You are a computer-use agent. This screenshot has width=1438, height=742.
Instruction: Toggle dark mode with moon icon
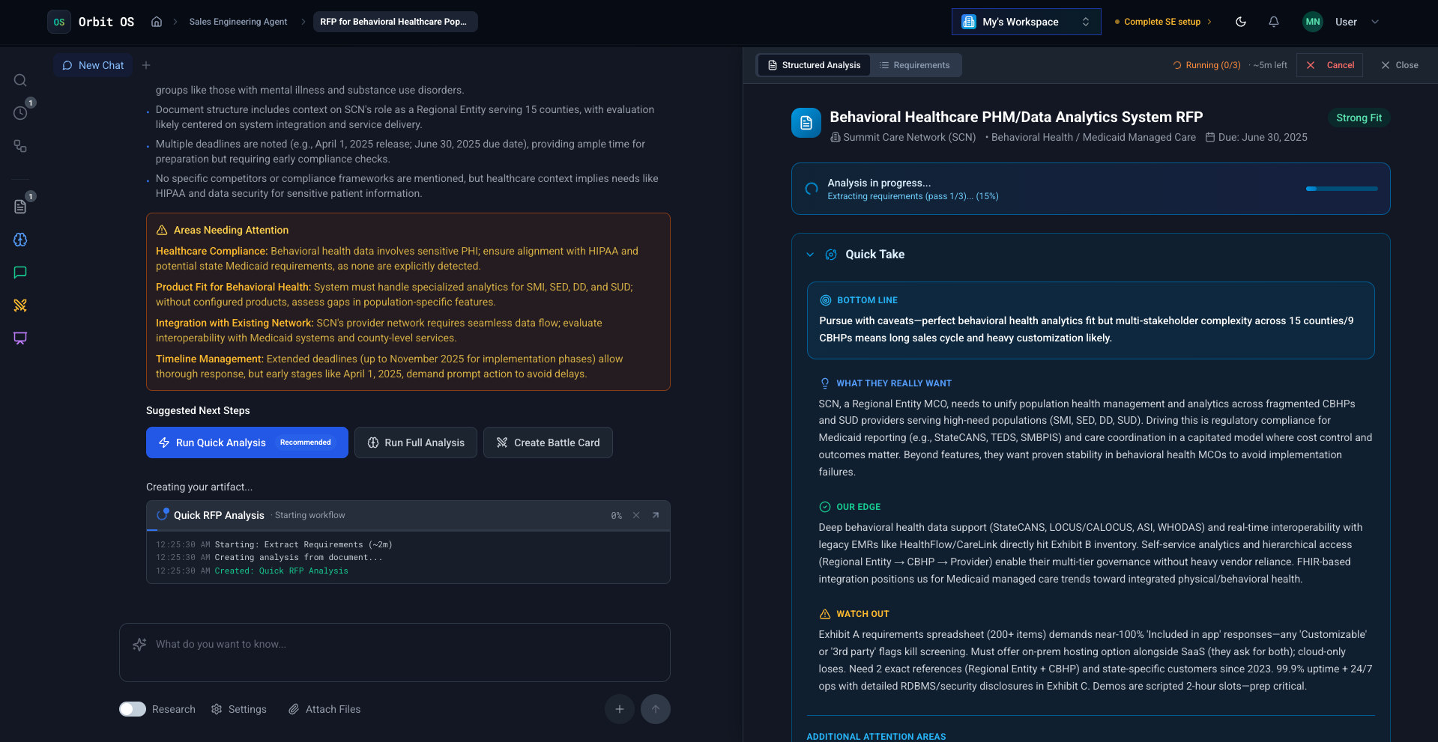coord(1240,22)
